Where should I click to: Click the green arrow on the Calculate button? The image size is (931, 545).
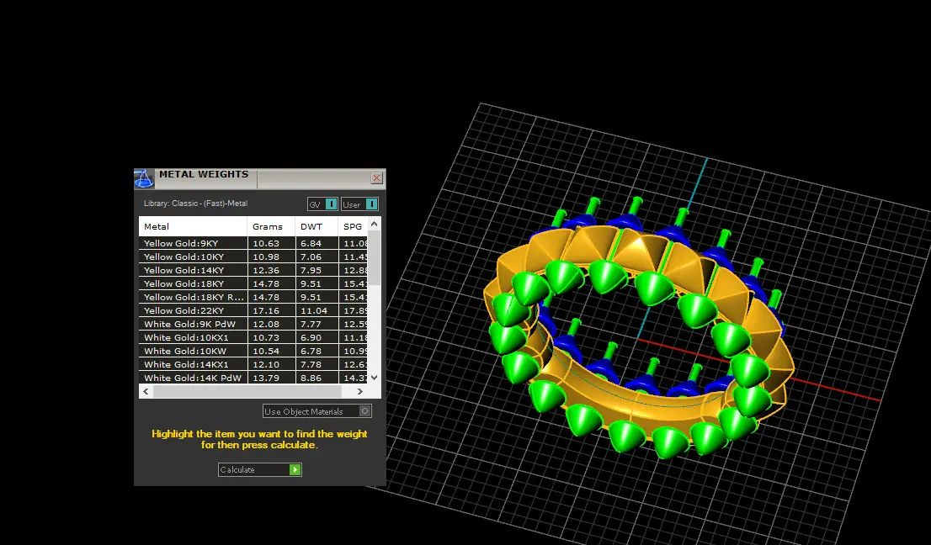[x=295, y=469]
